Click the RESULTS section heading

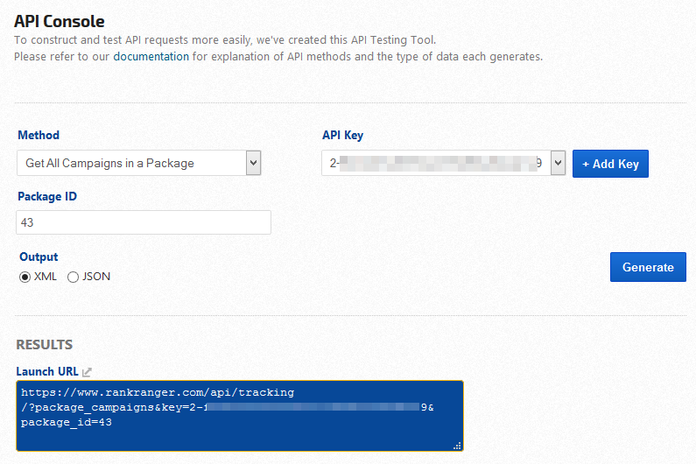click(x=44, y=345)
